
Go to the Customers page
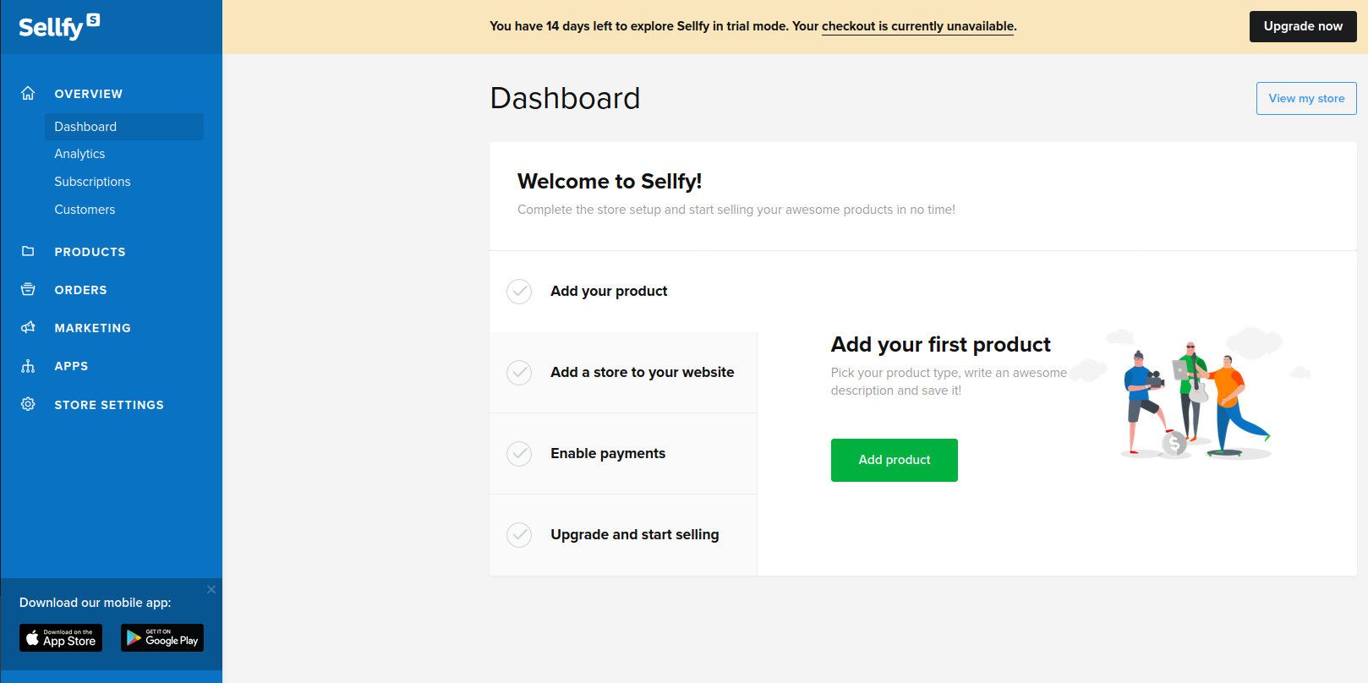coord(85,210)
